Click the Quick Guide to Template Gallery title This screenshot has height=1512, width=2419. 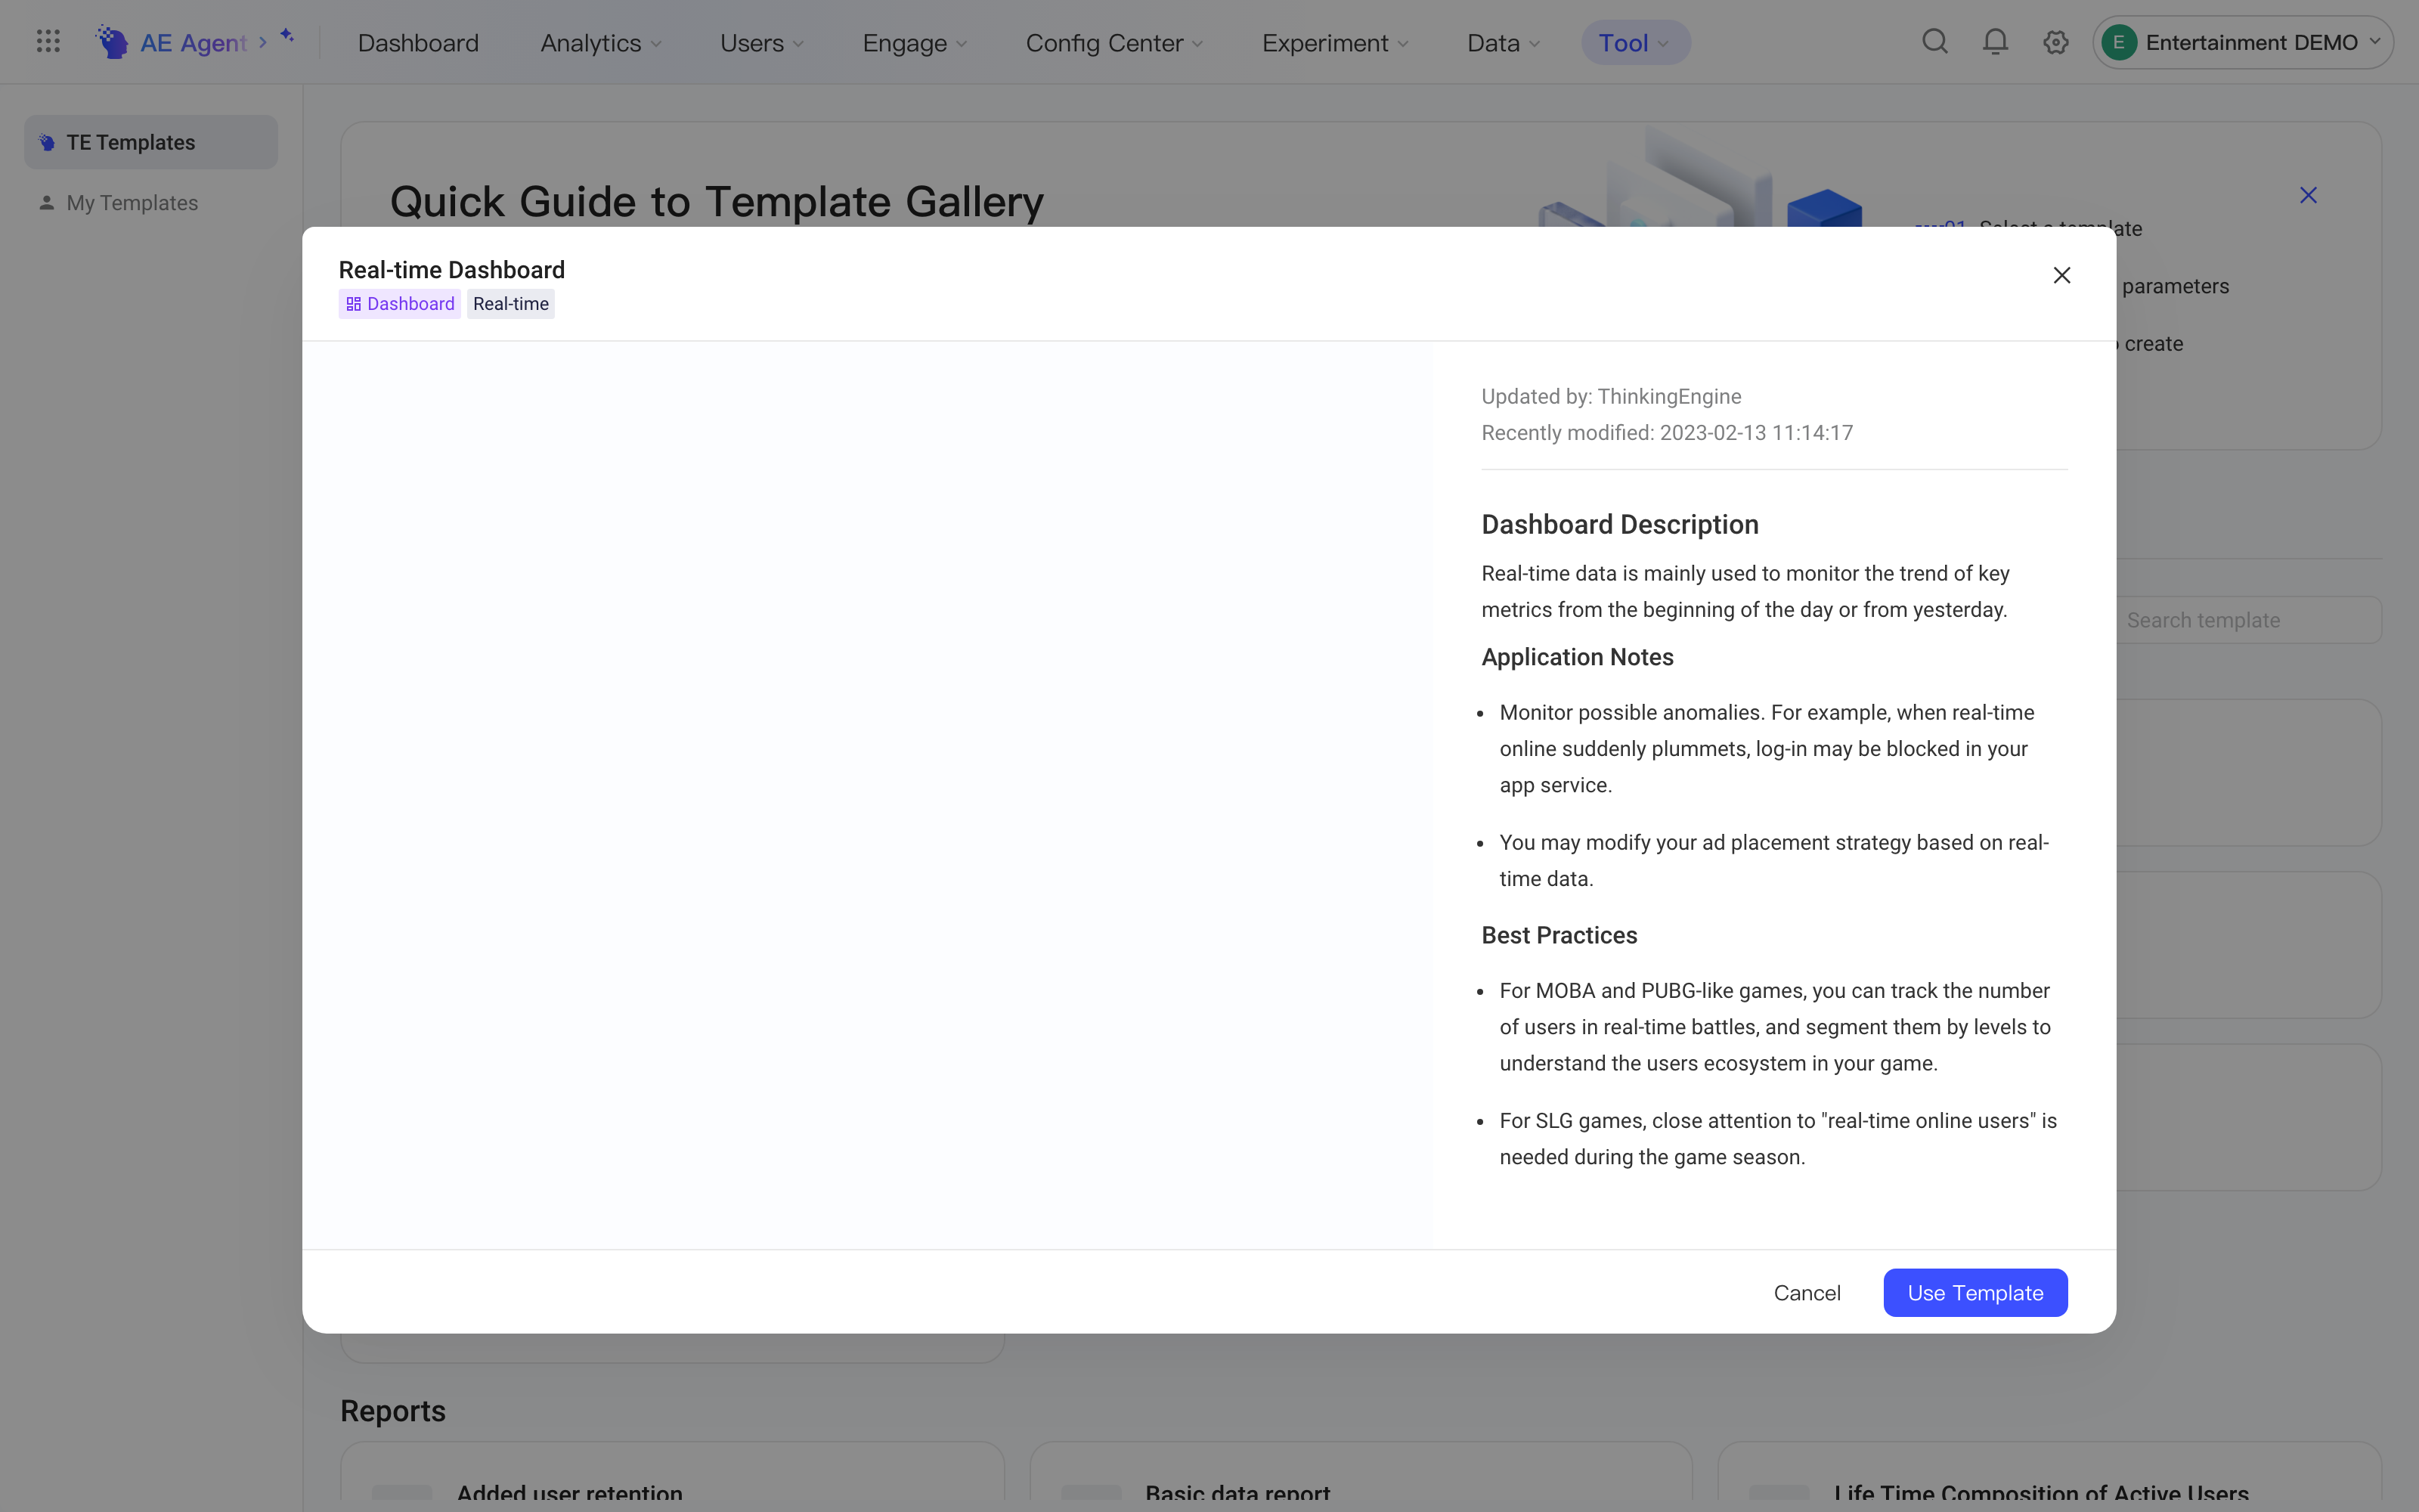click(717, 202)
